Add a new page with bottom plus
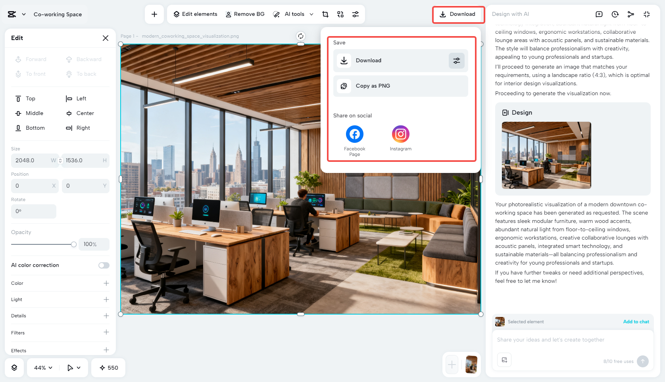 tap(452, 365)
